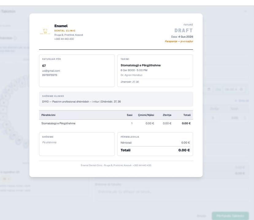The height and width of the screenshot is (220, 254).
Task: Click the header address 'Rruga B, Prishtinë, Kosovë'
Action: (69, 35)
